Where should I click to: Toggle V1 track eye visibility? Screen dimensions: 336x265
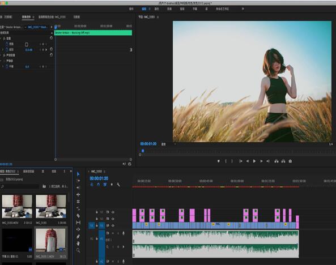pos(113,225)
